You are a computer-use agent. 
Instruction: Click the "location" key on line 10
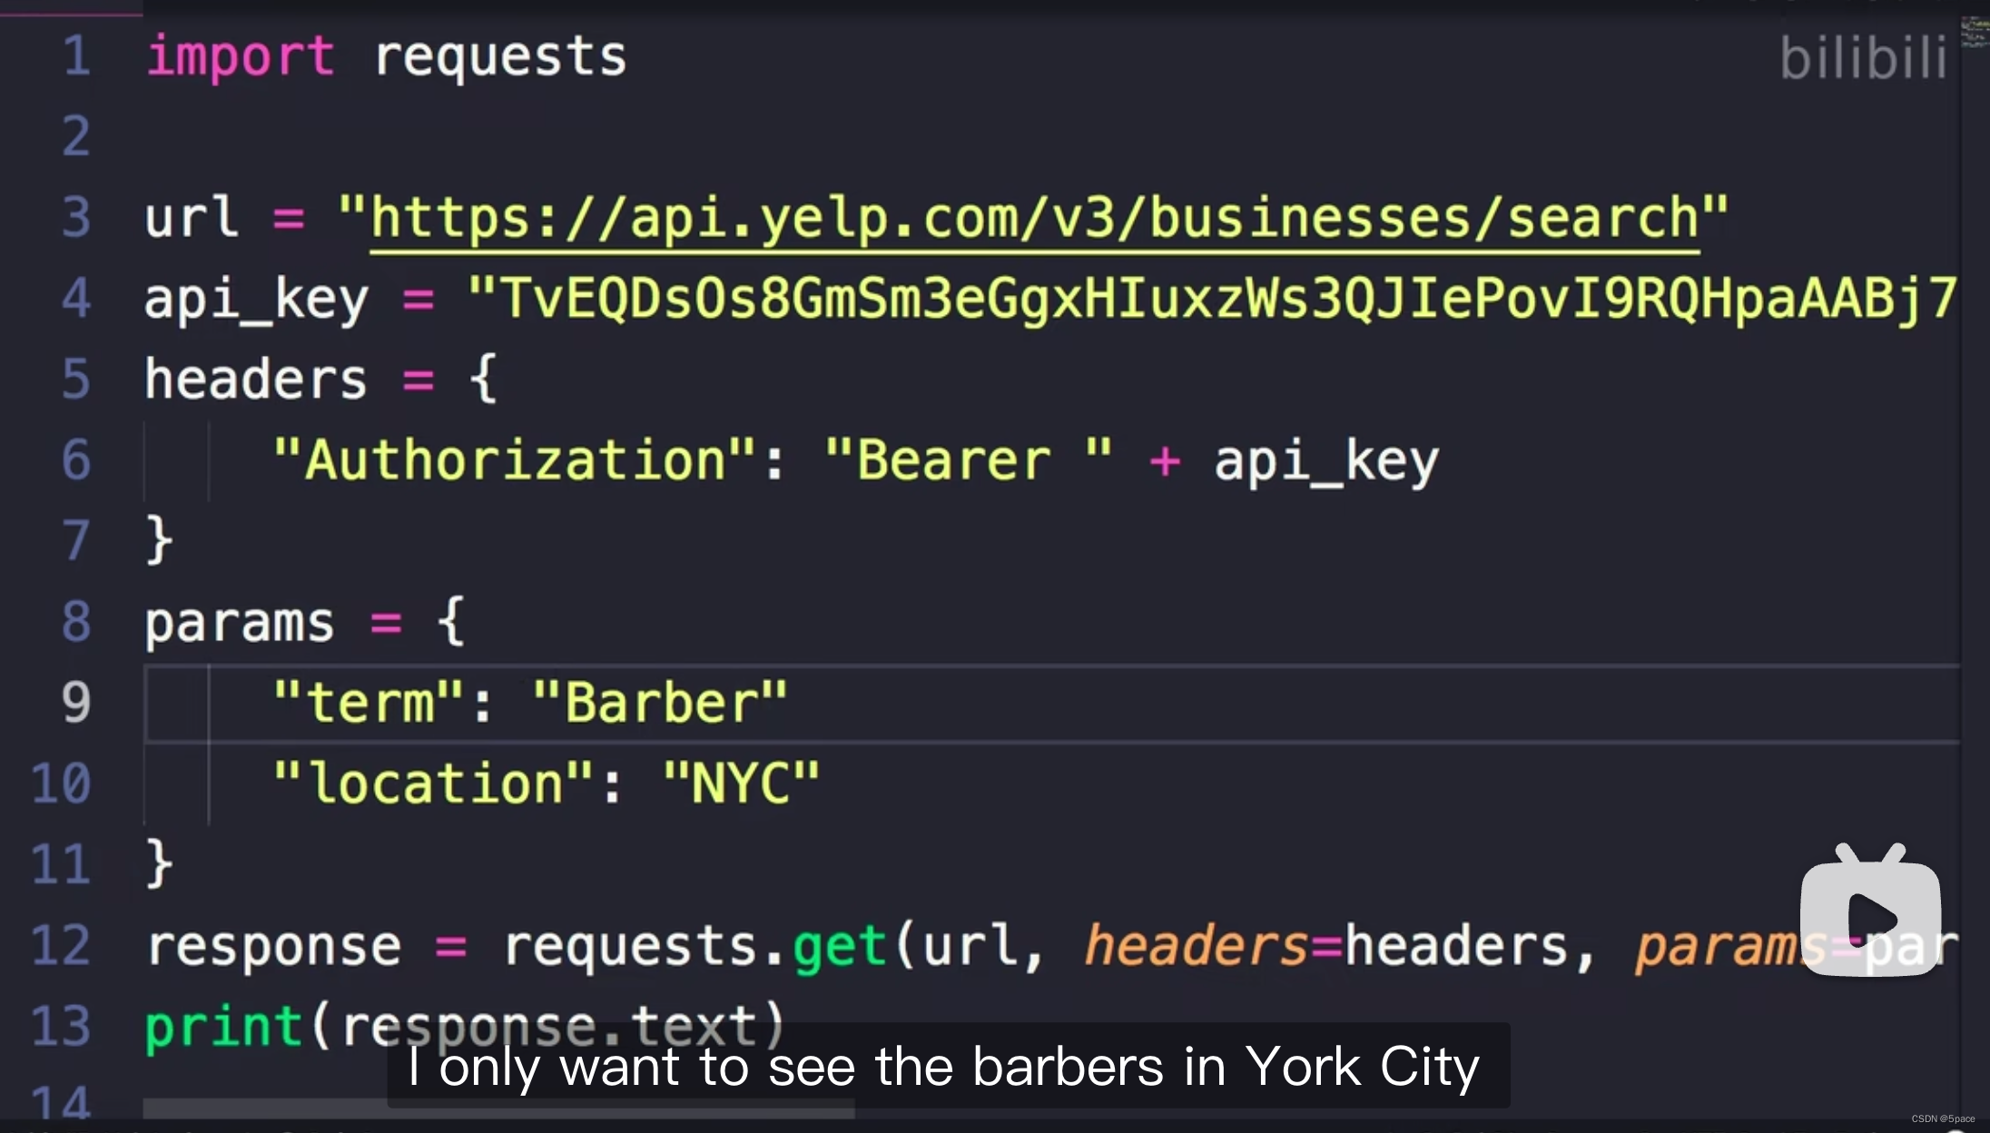click(x=433, y=783)
